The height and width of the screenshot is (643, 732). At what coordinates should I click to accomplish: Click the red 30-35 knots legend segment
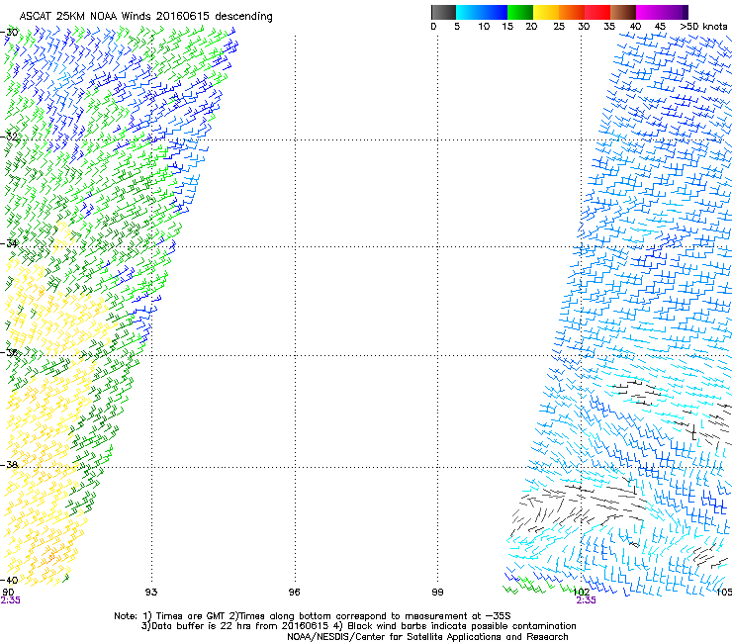tap(597, 12)
